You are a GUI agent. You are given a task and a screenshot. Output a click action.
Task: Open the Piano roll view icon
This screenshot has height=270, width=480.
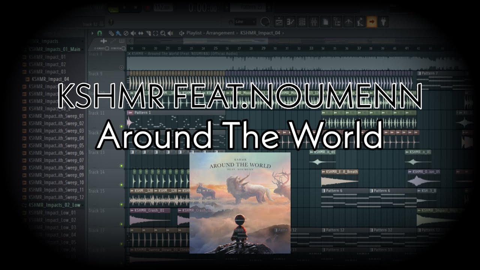(290, 22)
